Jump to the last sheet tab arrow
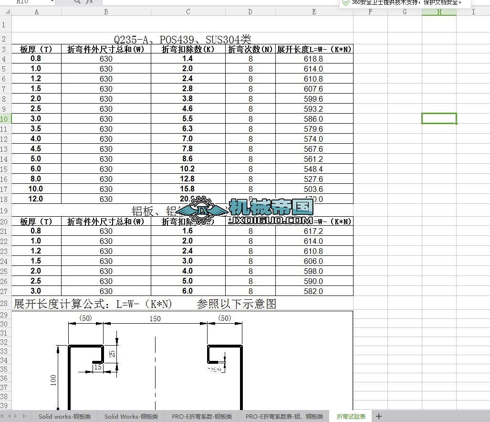The image size is (490, 422). (24, 416)
